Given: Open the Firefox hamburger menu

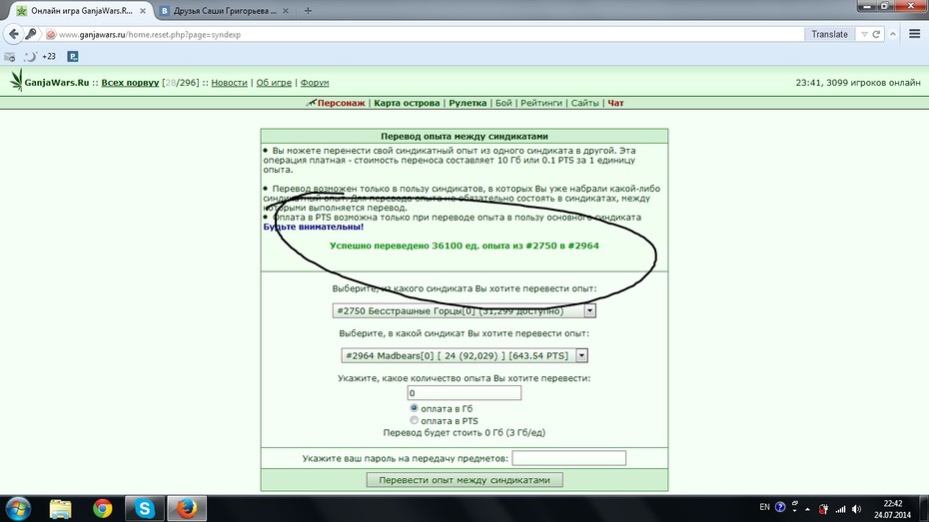Looking at the screenshot, I should point(914,34).
